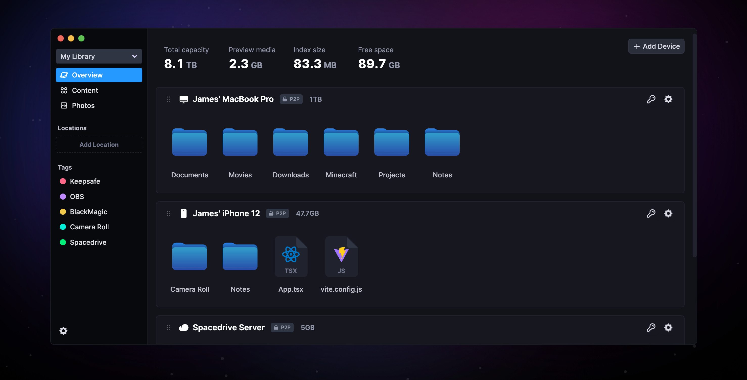Screen dimensions: 747x380
Task: Open the App.tsx React file
Action: tap(291, 257)
